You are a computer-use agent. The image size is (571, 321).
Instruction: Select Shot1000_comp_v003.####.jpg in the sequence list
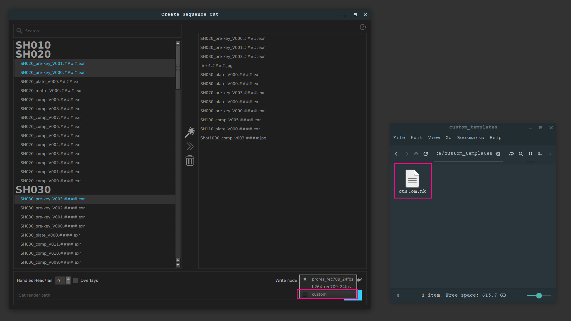tap(233, 138)
